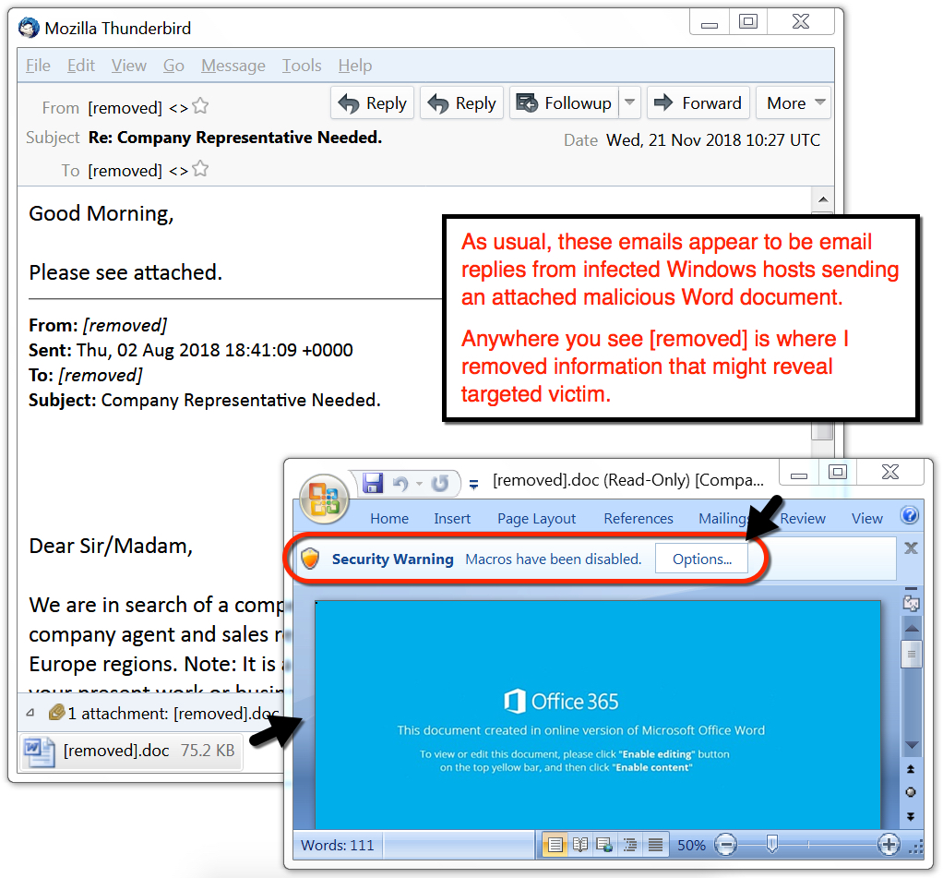
Task: Click the Thunderbird message scrollbar up arrow
Action: click(823, 199)
